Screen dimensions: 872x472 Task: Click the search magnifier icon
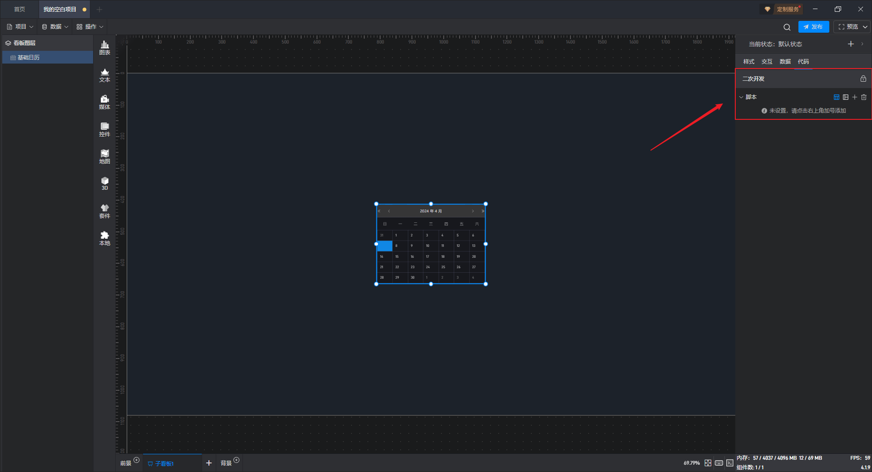point(787,27)
